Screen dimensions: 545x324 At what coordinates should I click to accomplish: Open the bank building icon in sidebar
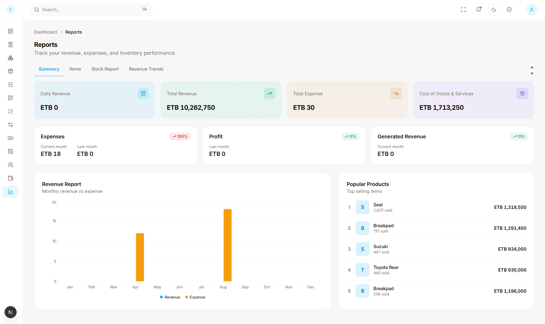pyautogui.click(x=10, y=45)
